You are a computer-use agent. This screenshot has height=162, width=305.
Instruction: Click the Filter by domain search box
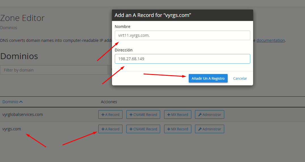point(54,70)
